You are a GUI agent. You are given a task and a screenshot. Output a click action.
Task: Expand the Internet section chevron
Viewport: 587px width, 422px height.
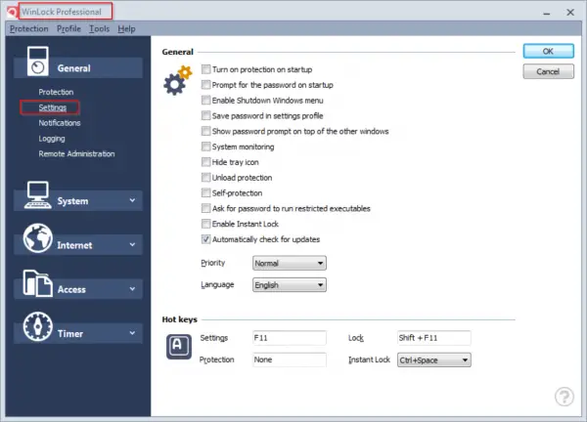(132, 245)
